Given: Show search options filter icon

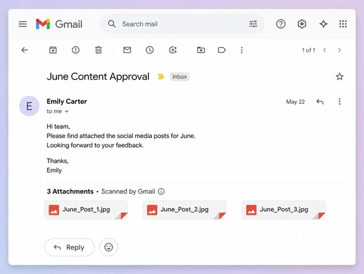Looking at the screenshot, I should (x=253, y=24).
